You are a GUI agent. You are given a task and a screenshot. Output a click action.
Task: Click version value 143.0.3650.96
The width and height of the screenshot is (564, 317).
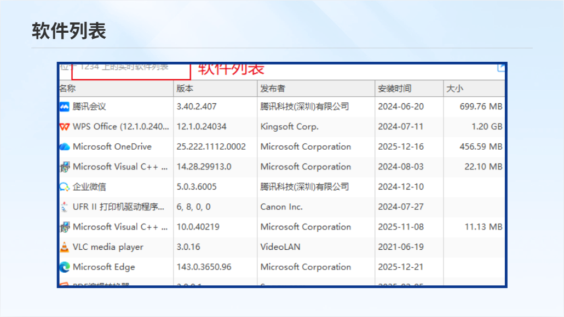[x=204, y=267]
